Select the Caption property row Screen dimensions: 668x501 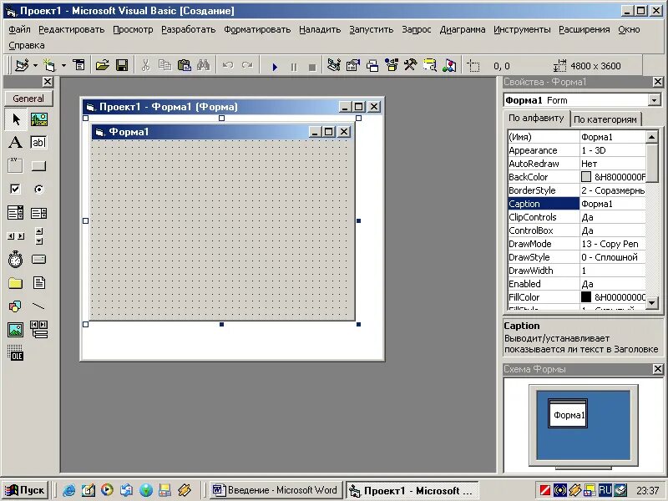pyautogui.click(x=577, y=204)
